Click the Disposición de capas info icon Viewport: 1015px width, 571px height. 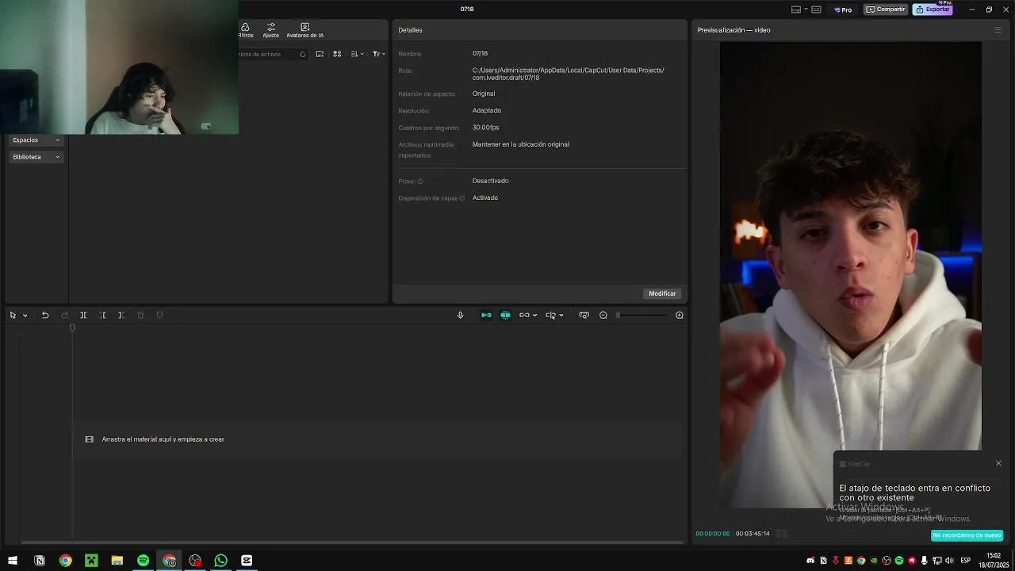(462, 198)
